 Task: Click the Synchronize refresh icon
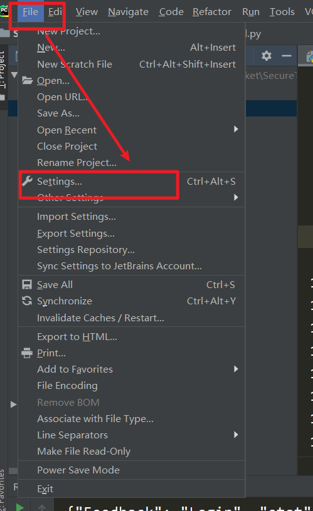tap(27, 301)
